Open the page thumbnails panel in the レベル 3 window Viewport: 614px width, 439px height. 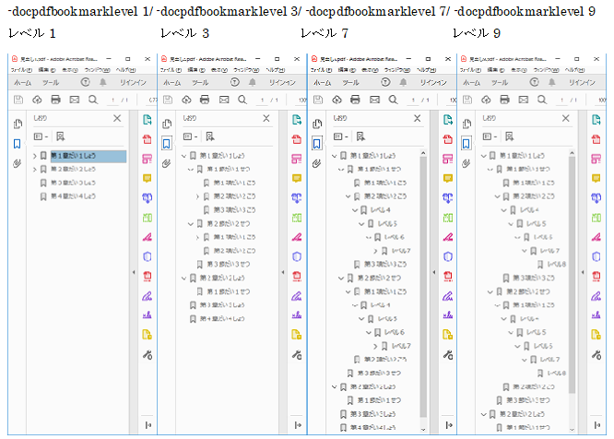(x=166, y=124)
